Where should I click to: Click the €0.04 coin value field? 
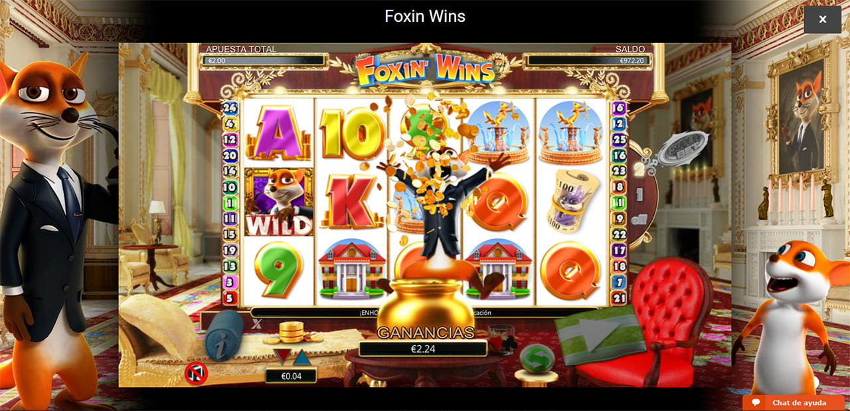click(x=291, y=376)
